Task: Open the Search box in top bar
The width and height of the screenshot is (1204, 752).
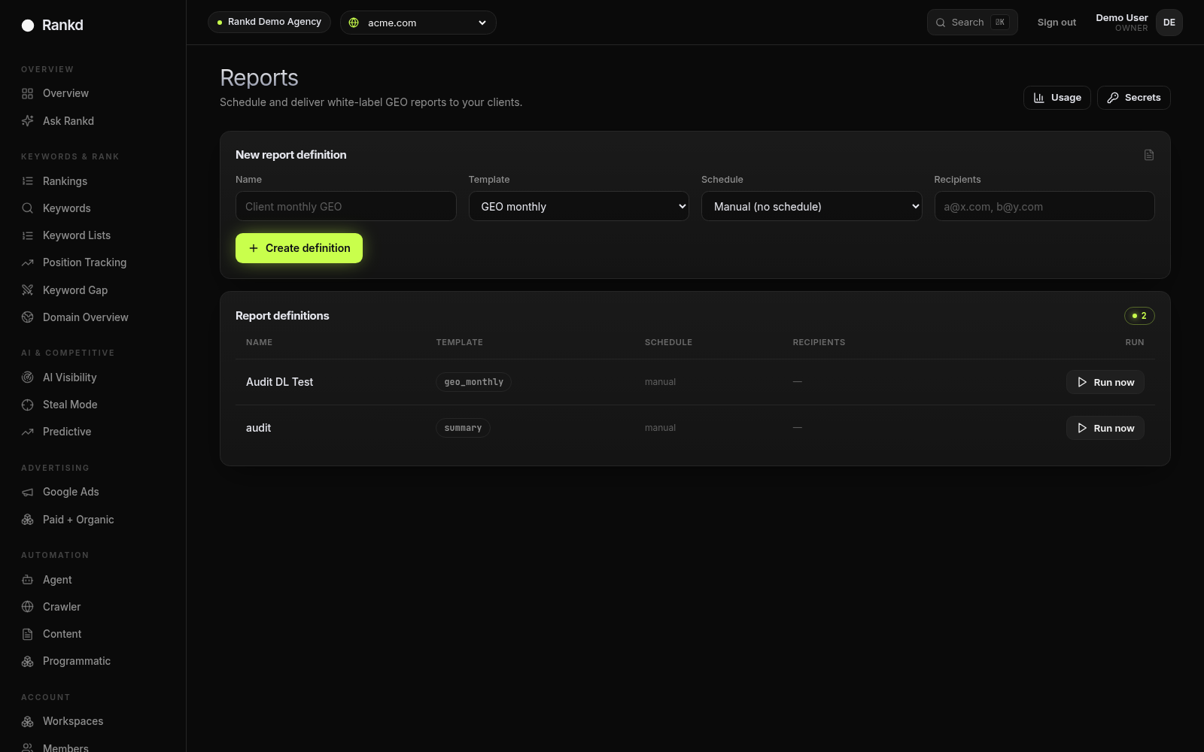Action: click(x=972, y=23)
